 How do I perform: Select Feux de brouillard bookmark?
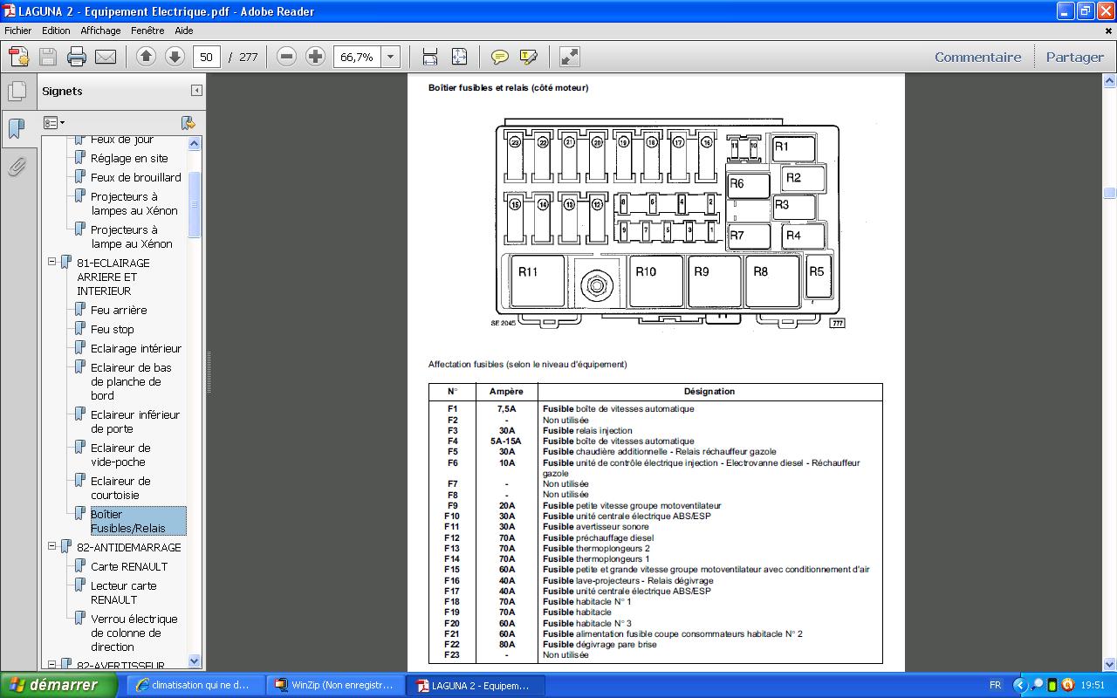(136, 177)
